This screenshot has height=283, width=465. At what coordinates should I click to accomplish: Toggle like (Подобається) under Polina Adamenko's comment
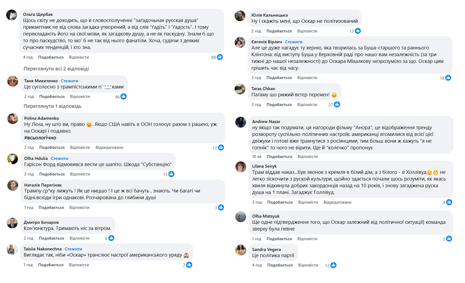52,148
